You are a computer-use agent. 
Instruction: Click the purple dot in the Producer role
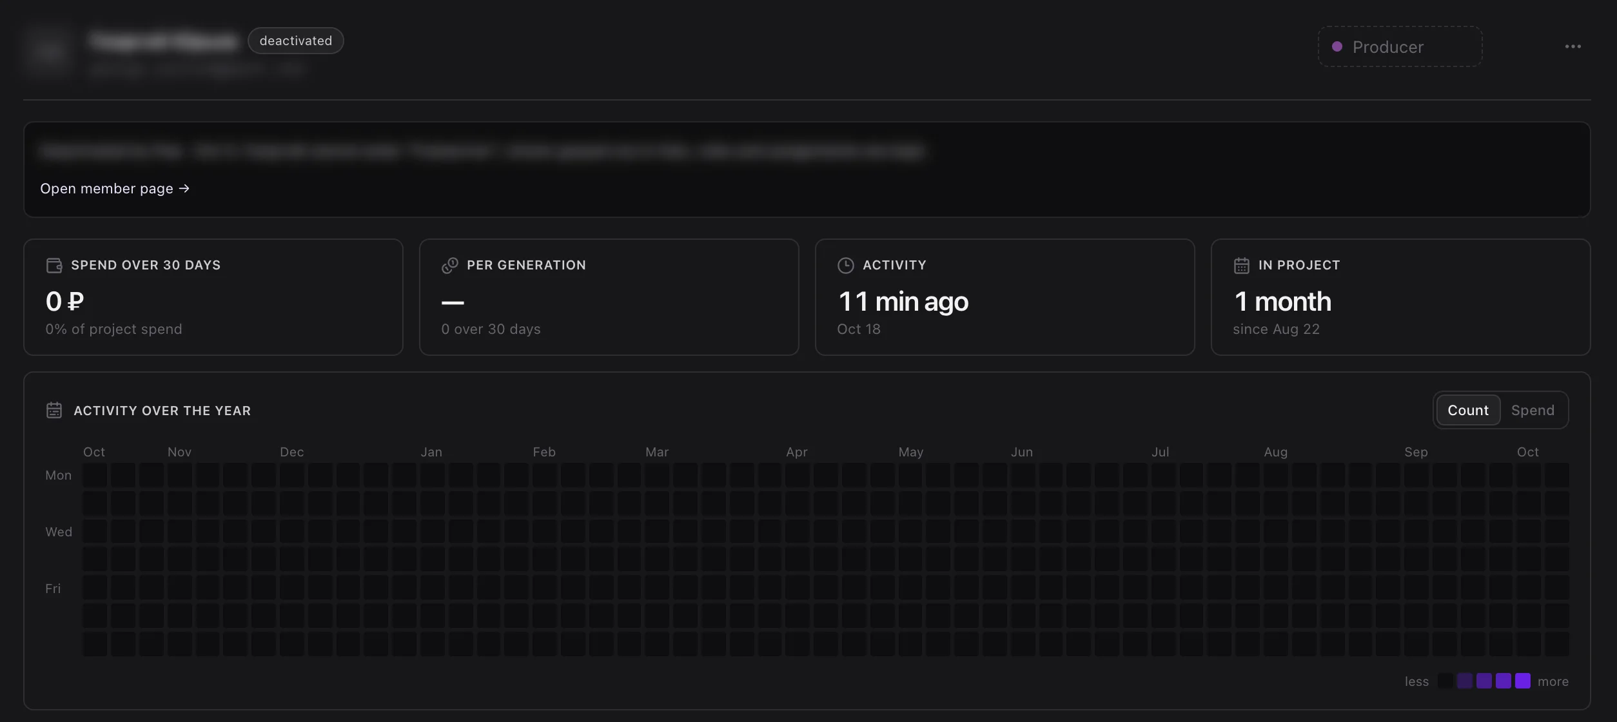click(x=1337, y=46)
